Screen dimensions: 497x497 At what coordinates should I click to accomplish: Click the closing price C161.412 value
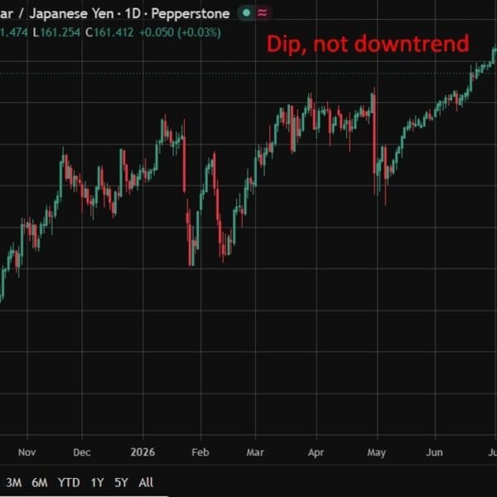(x=109, y=32)
